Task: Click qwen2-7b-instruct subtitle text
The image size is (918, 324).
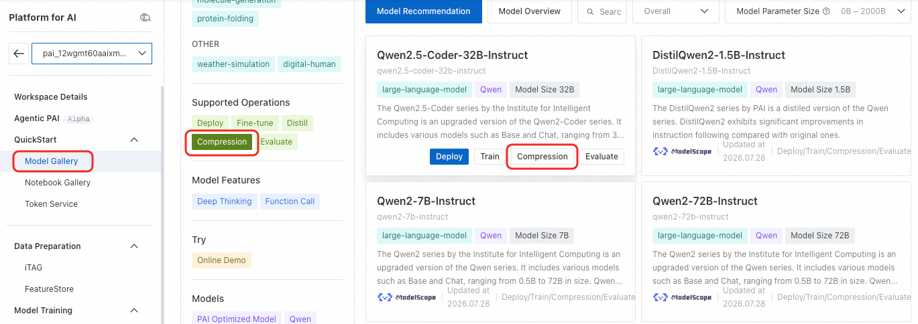Action: point(413,217)
